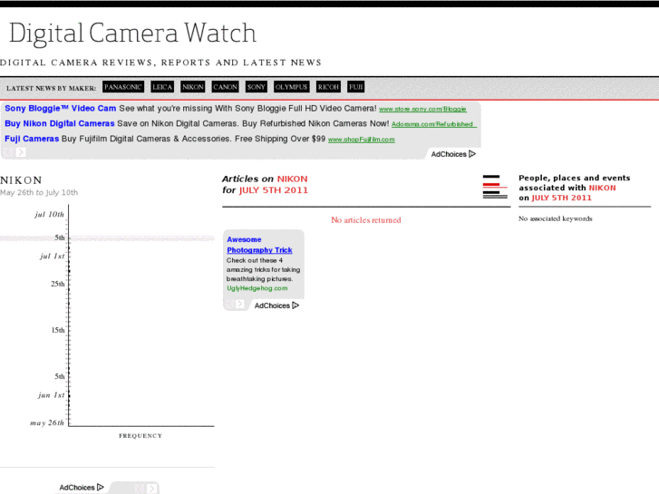Open Awesome Photography Trick ad
The image size is (659, 494).
tap(259, 245)
